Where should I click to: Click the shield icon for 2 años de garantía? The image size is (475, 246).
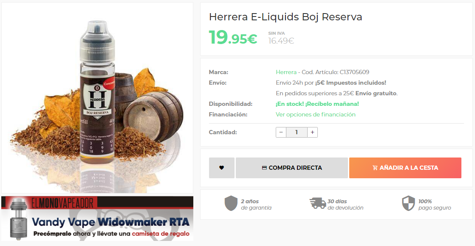(x=231, y=203)
